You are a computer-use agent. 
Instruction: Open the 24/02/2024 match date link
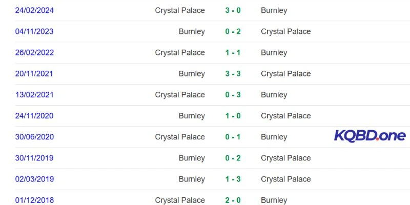[34, 10]
